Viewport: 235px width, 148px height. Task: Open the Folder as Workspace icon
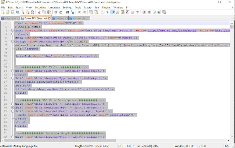click(x=133, y=12)
